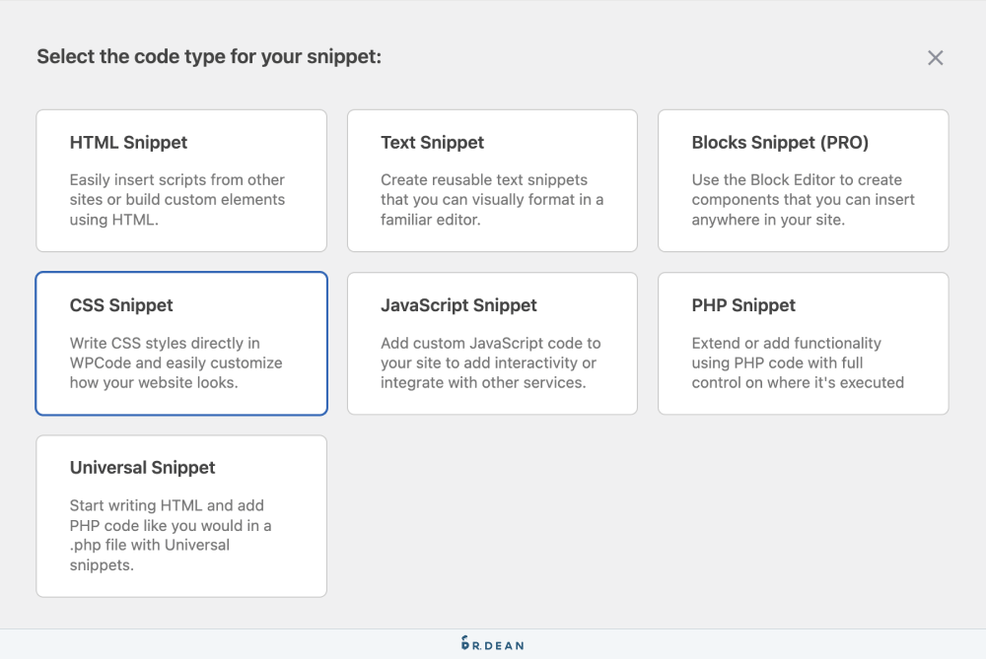Click the Universal Snippet description about .php file
The width and height of the screenshot is (986, 659).
(x=170, y=535)
